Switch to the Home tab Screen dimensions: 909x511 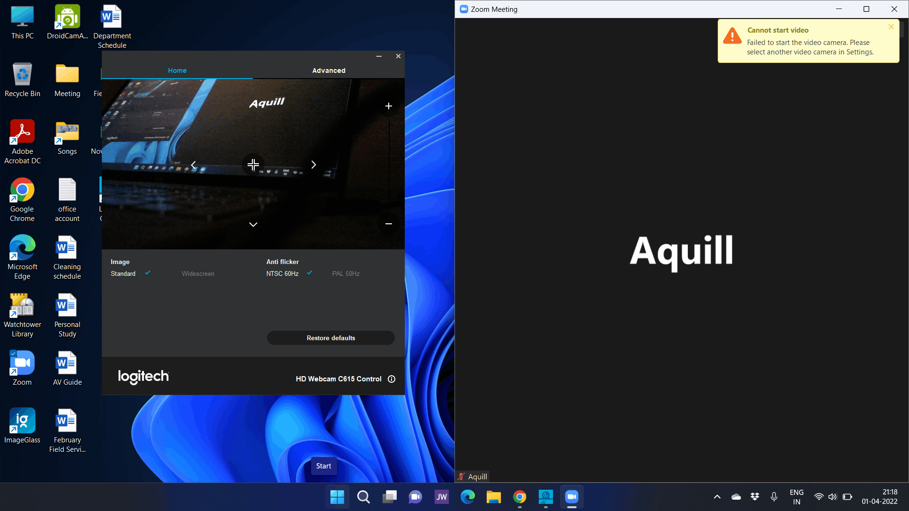(x=177, y=70)
